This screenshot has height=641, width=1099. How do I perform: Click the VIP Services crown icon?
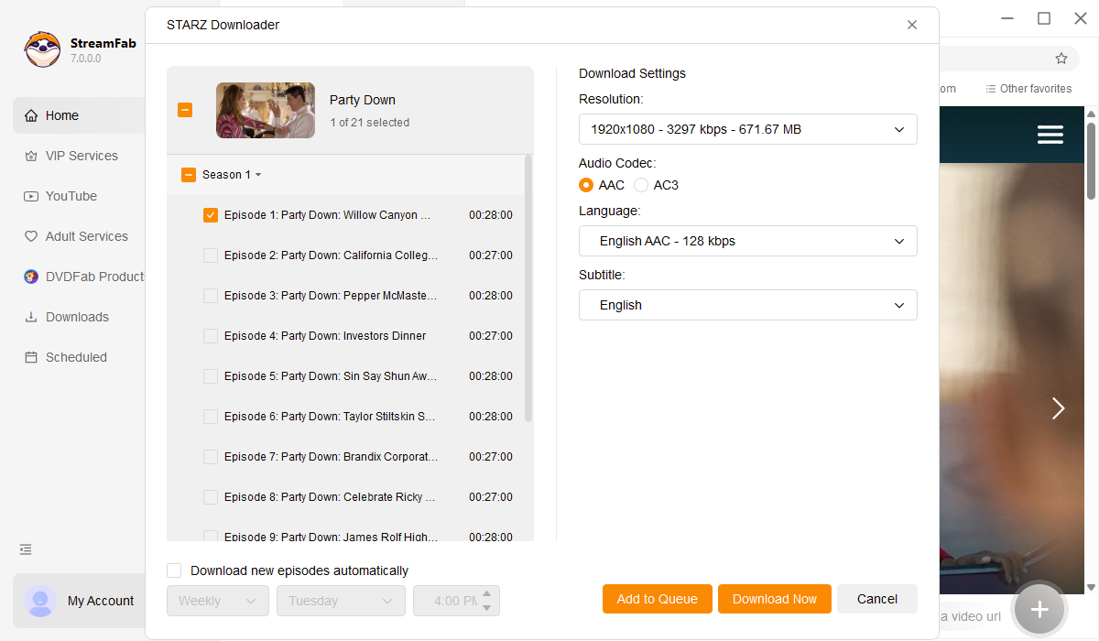31,156
